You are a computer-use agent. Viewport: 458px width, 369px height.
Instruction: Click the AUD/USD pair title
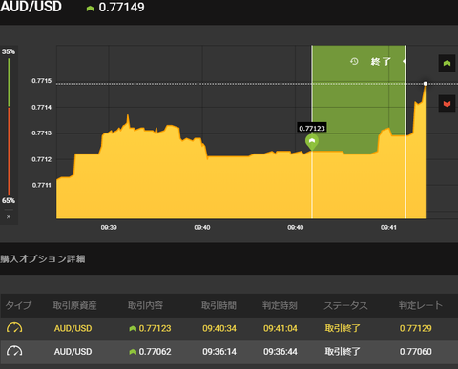(x=31, y=7)
